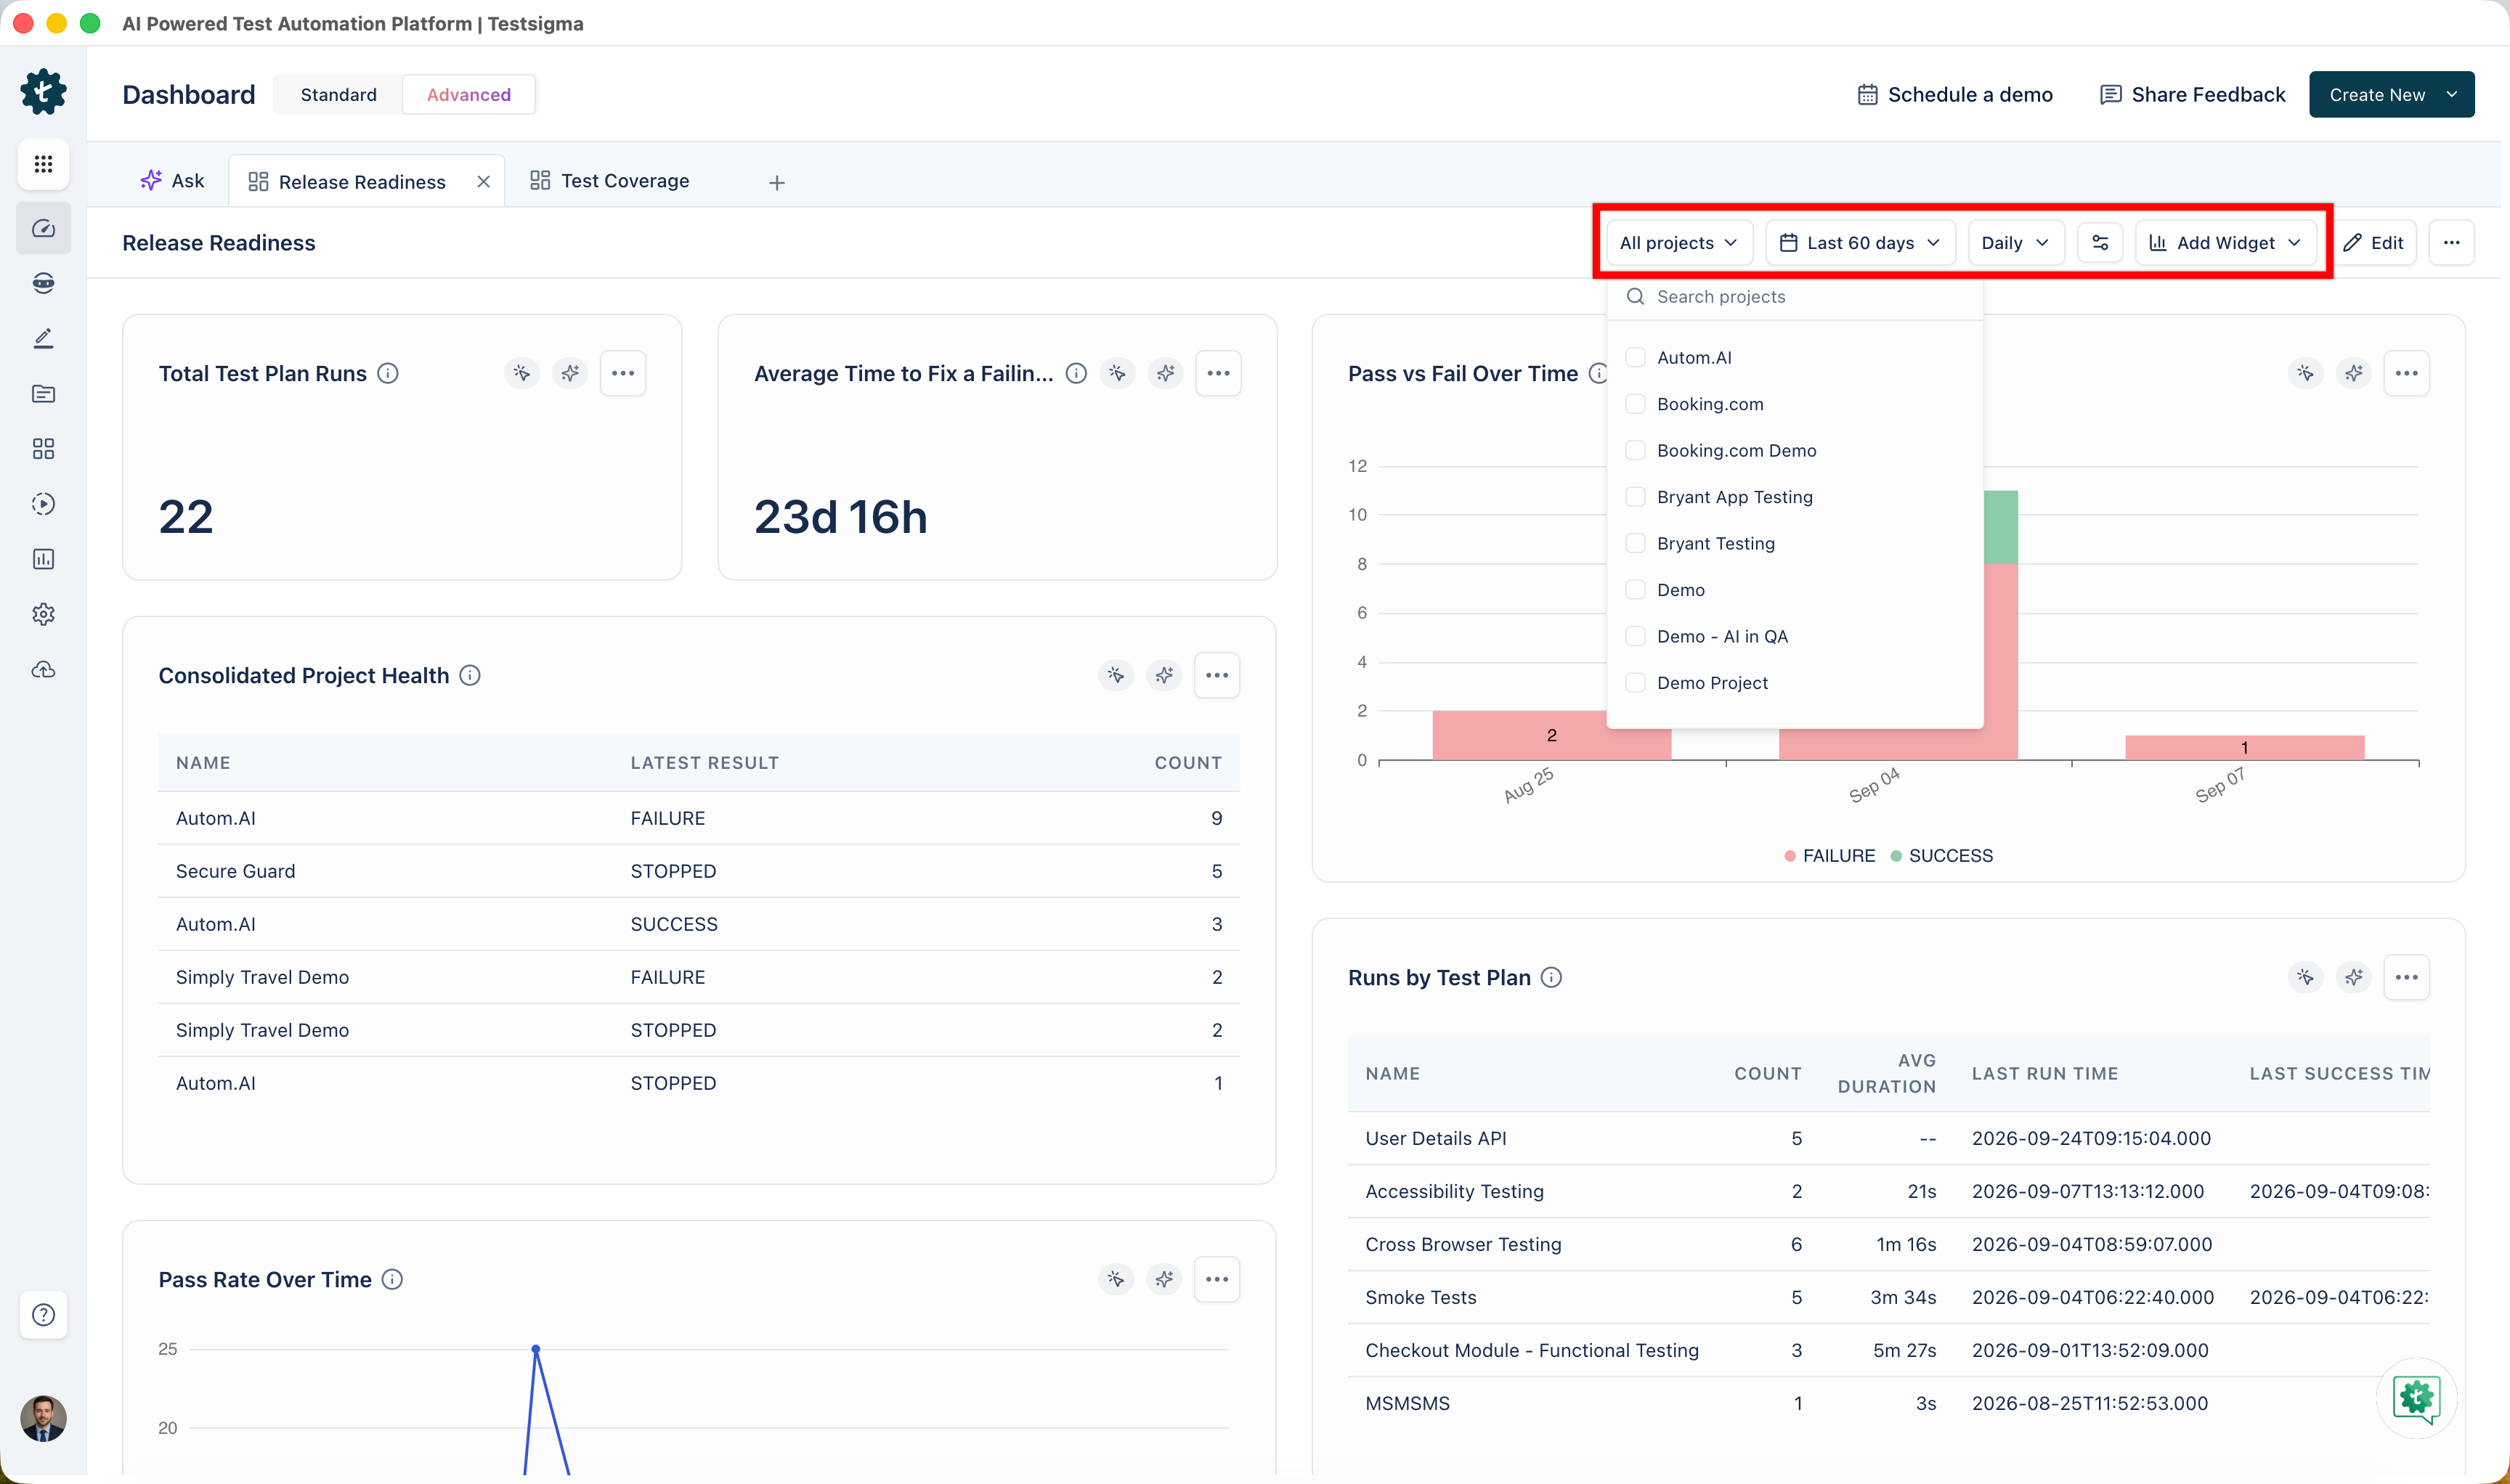The image size is (2510, 1484).
Task: Click info icon next to Total Test Plan Runs
Action: (387, 373)
